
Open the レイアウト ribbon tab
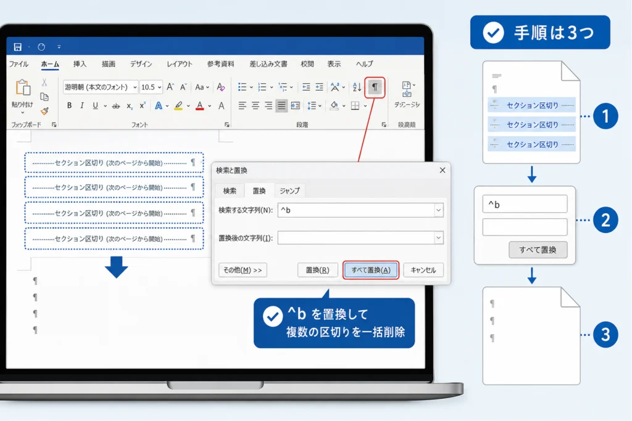point(180,64)
